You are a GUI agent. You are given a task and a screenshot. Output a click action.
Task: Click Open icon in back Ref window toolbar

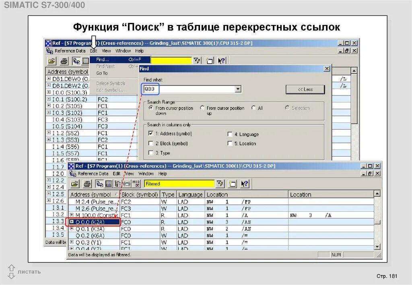pyautogui.click(x=52, y=61)
